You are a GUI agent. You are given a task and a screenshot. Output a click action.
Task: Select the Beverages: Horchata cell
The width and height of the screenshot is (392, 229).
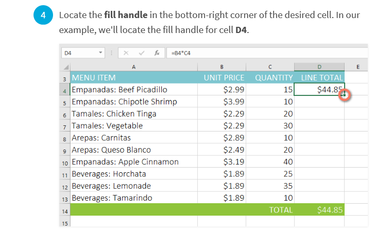coord(134,174)
